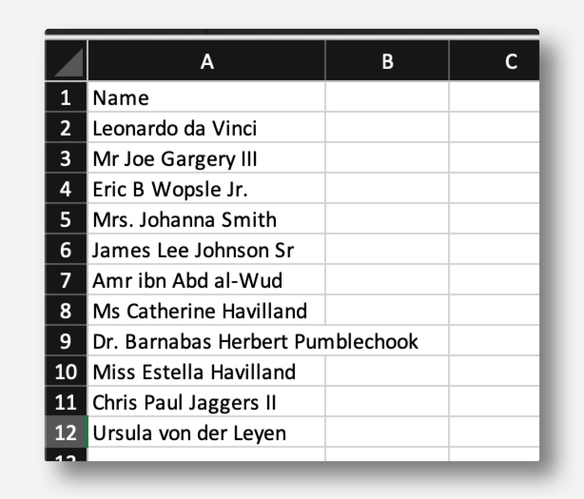This screenshot has height=499, width=584.
Task: Select the Amr ibn Abd al-Wud cell
Action: point(206,280)
